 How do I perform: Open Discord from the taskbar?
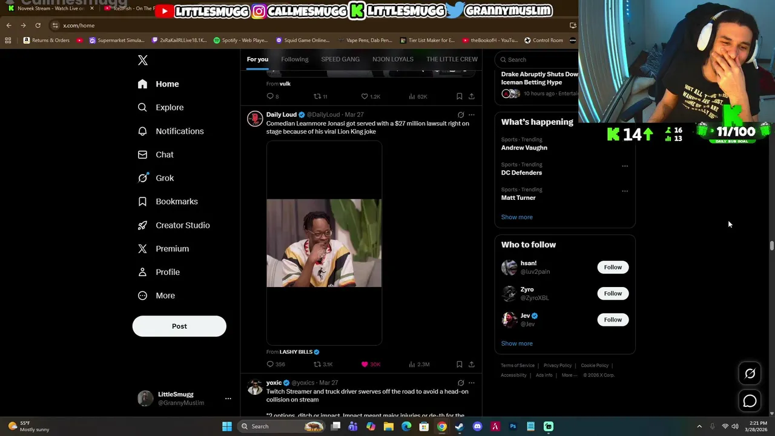click(477, 426)
